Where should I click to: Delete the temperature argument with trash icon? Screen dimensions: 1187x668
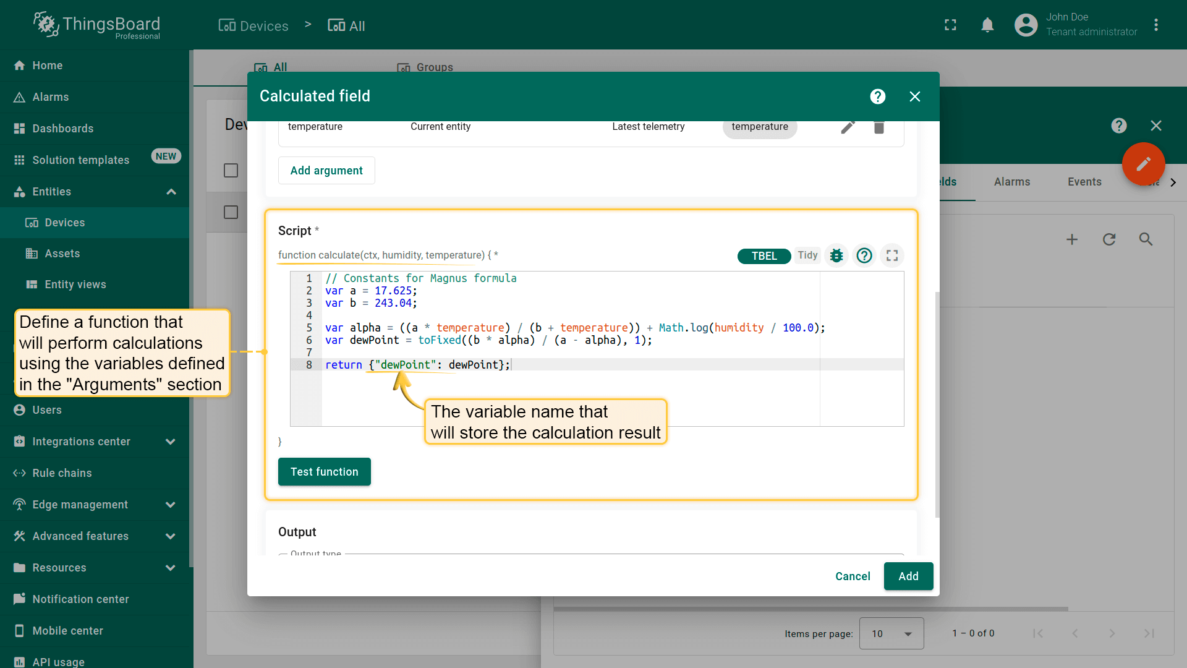[x=879, y=127]
